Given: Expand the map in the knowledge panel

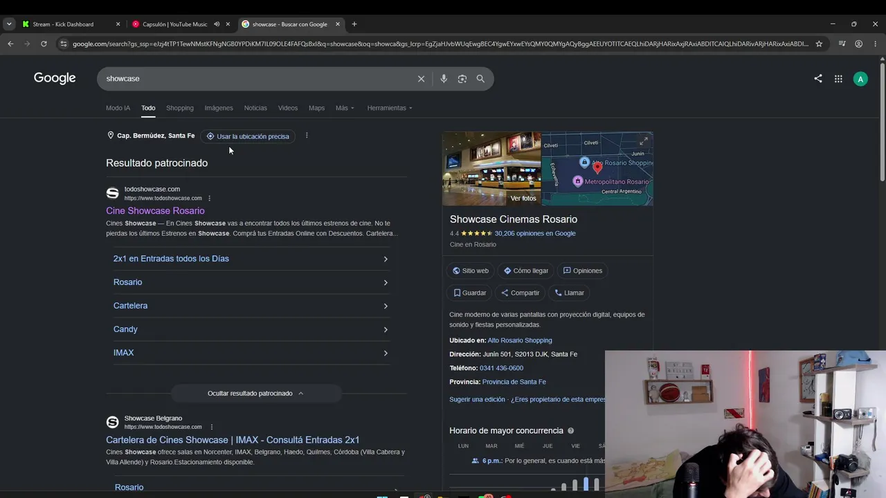Looking at the screenshot, I should coord(643,141).
